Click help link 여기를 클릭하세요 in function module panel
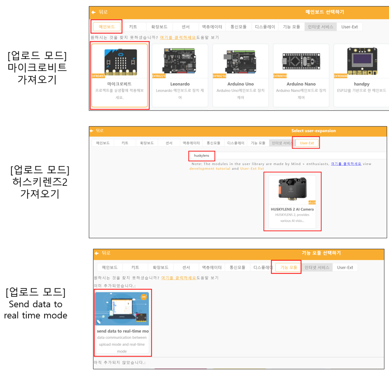The image size is (389, 373). [179, 278]
